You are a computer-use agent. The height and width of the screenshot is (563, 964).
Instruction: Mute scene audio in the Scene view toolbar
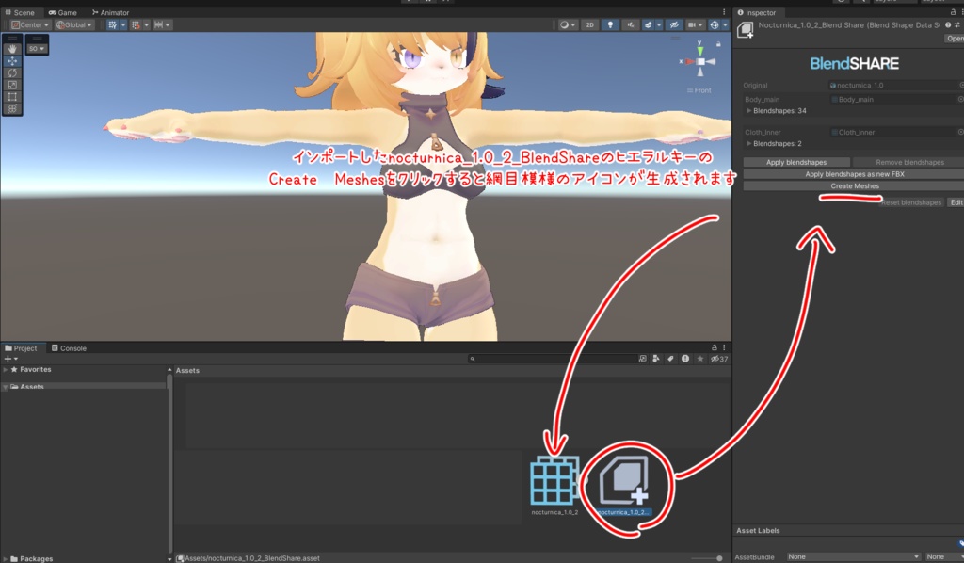(632, 24)
